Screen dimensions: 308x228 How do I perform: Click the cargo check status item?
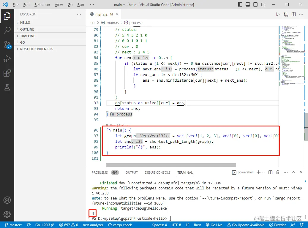tap(120, 225)
